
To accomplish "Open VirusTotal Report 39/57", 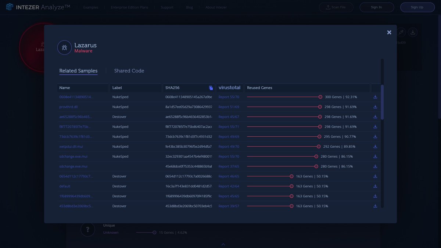I will 229,206.
